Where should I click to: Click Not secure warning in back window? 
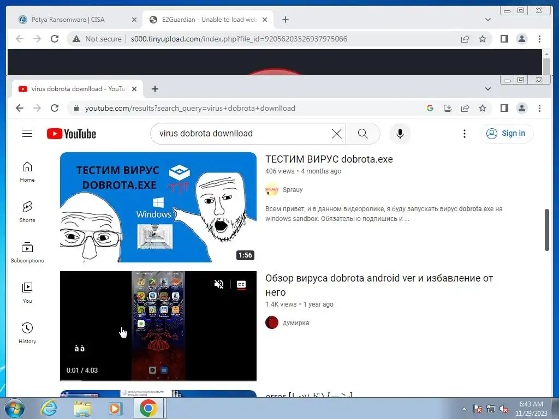click(x=97, y=39)
